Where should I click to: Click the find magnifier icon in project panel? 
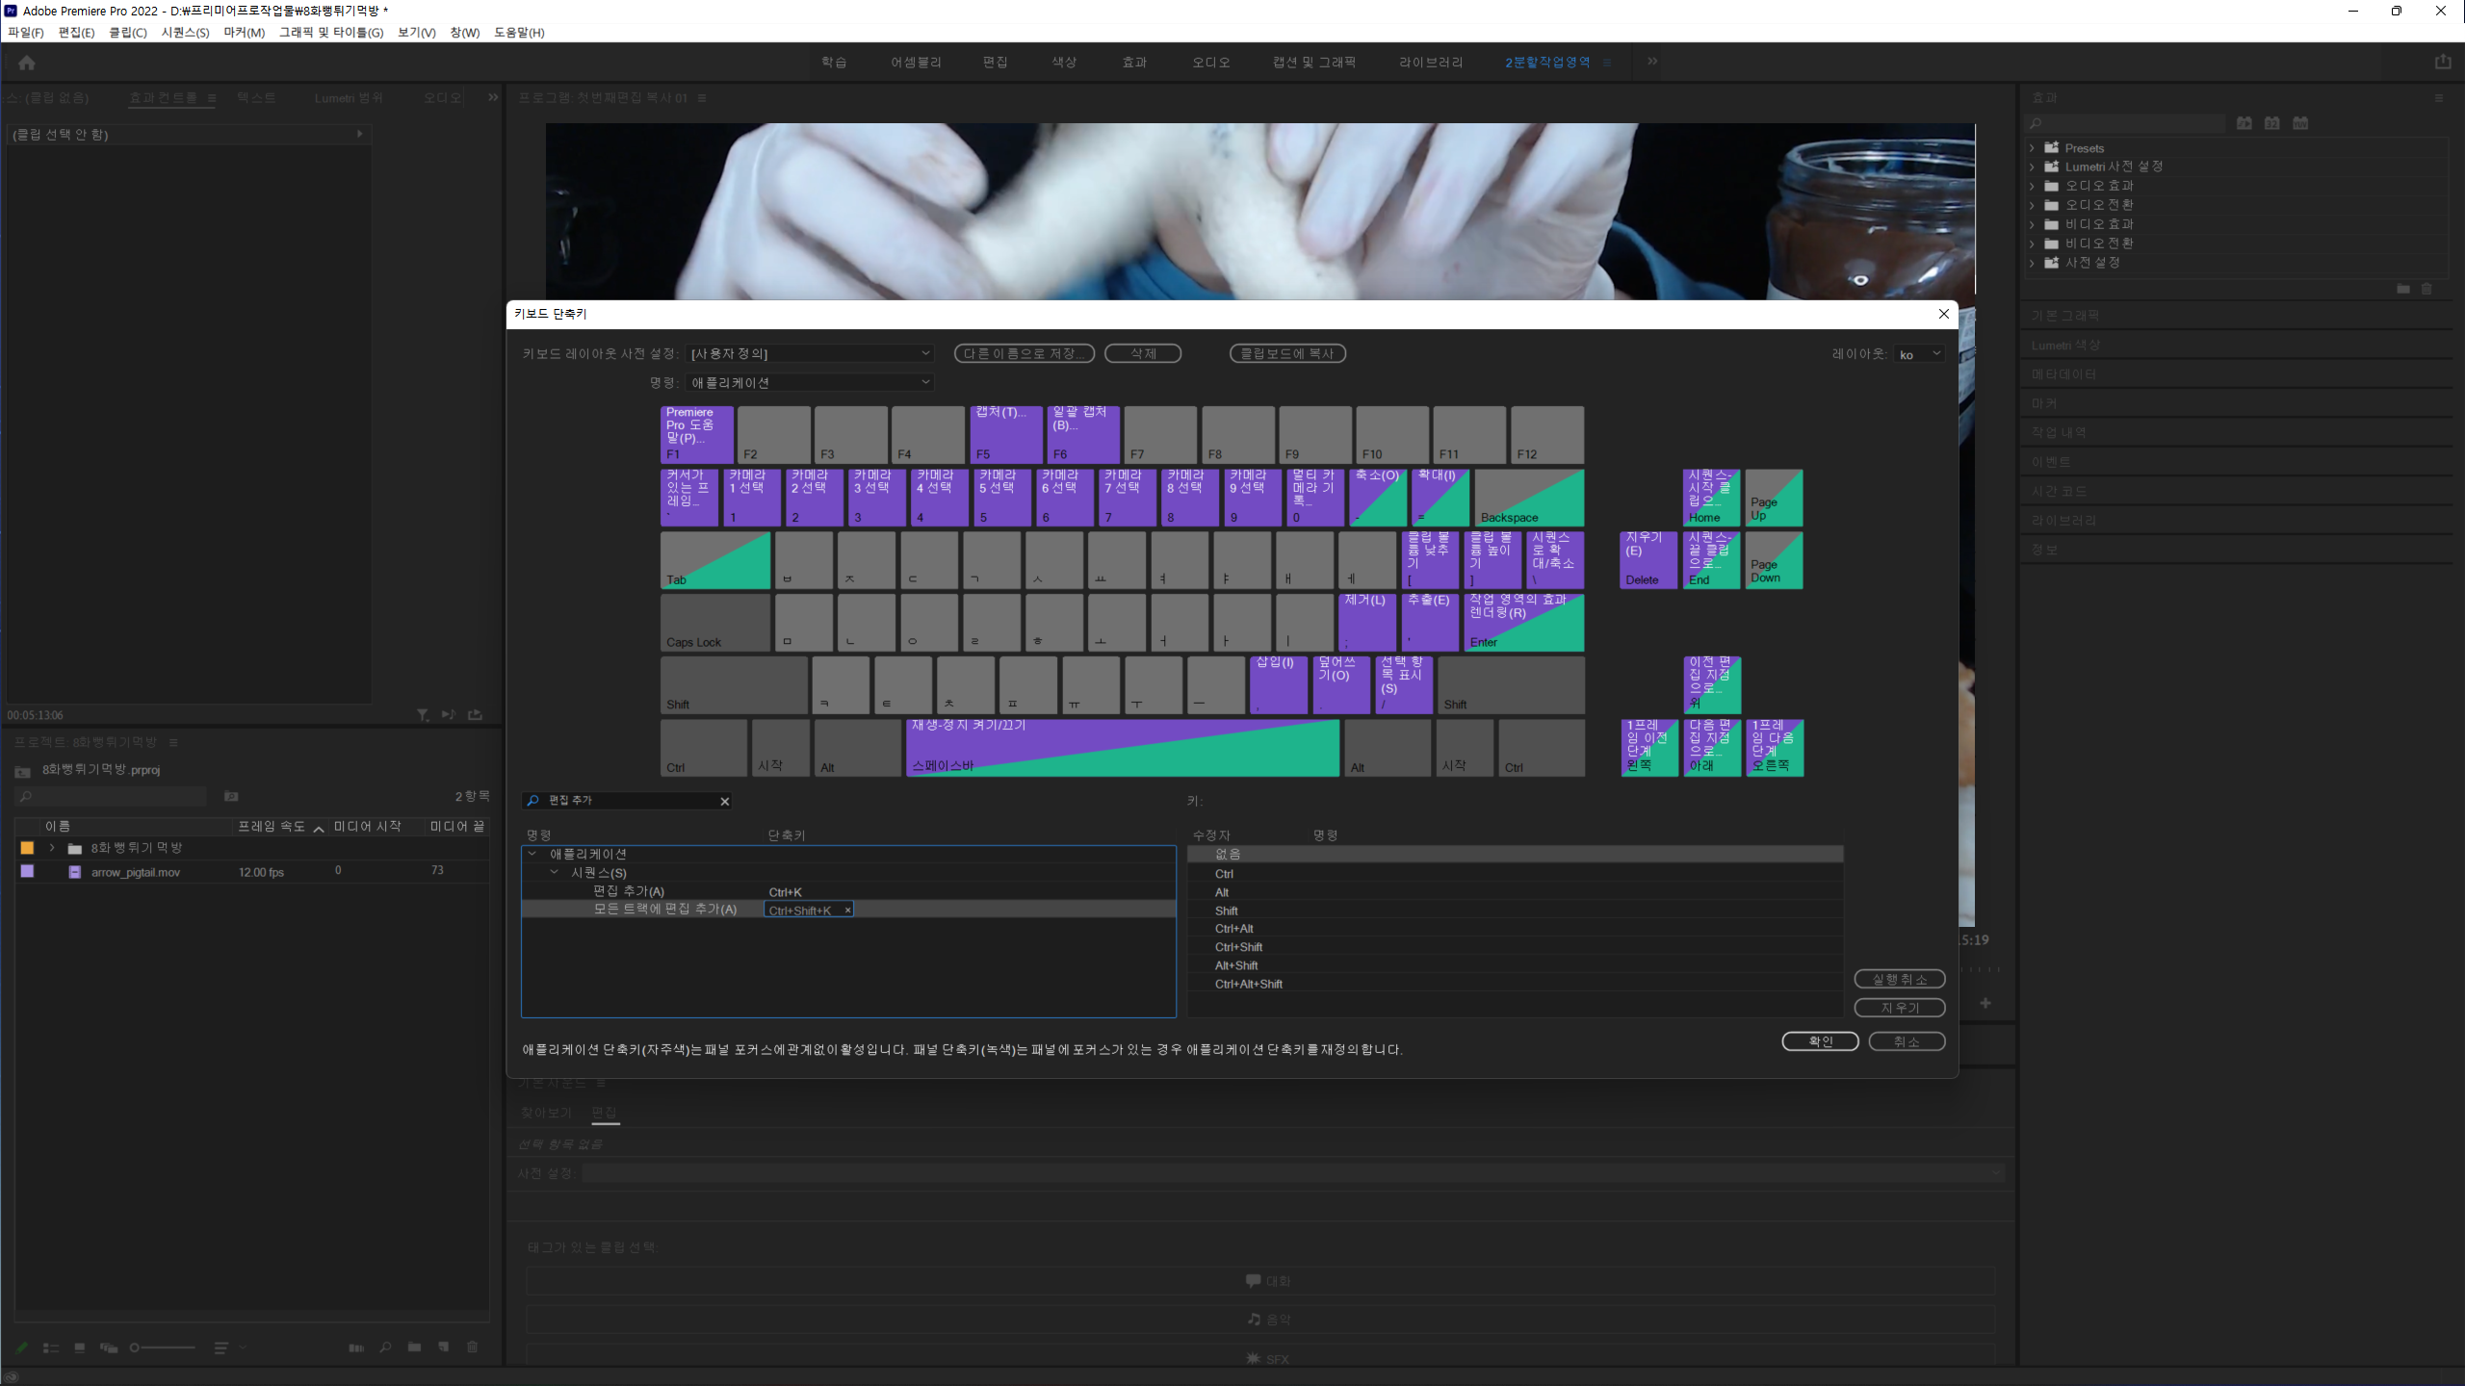(385, 1347)
